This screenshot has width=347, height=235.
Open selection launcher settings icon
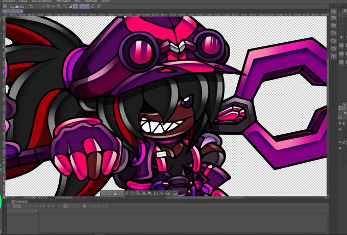point(176,193)
